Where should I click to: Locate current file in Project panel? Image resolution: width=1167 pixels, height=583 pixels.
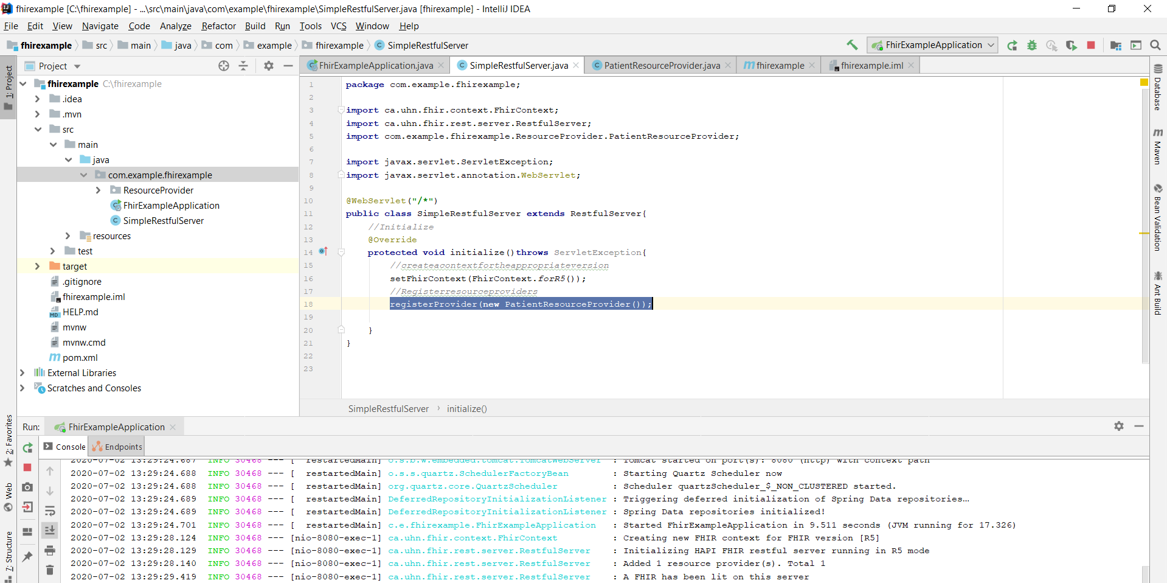pos(224,66)
